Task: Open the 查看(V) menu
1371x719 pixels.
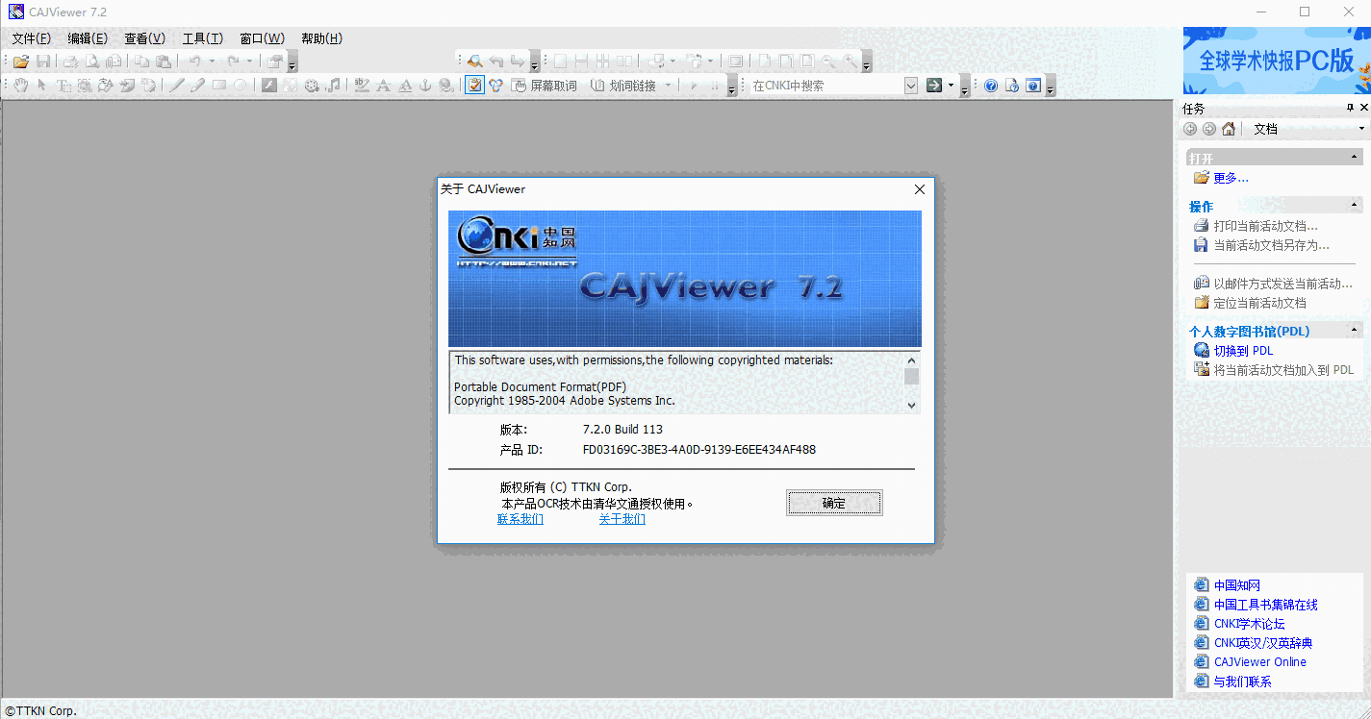Action: coord(144,38)
